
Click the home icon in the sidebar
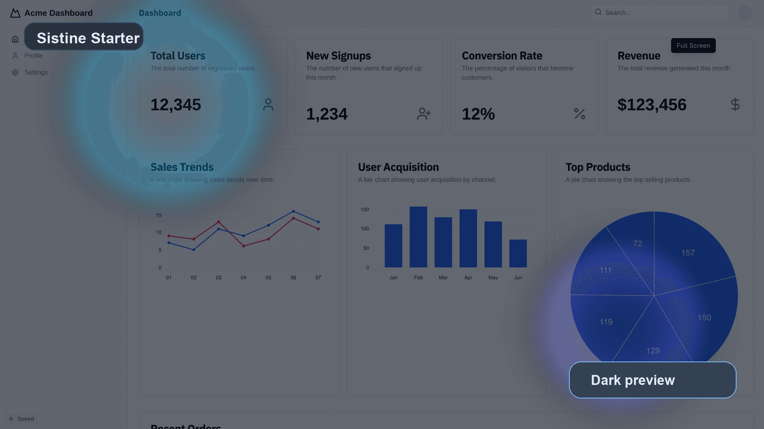click(15, 39)
